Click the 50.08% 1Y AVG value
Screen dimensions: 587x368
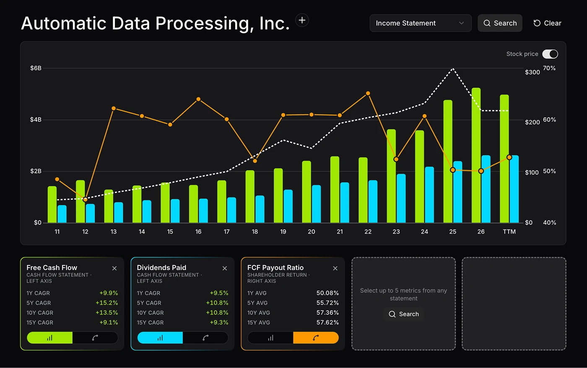[327, 293]
